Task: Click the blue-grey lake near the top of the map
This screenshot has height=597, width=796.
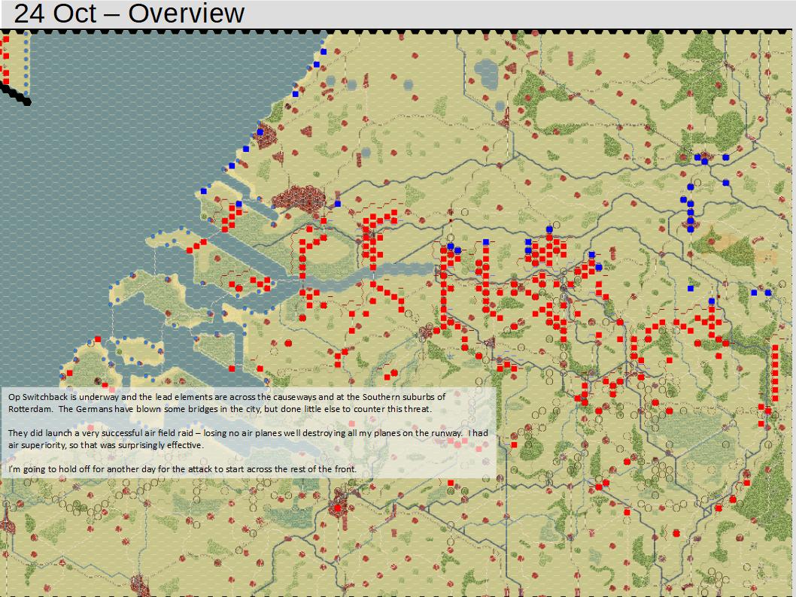Action: (486, 74)
